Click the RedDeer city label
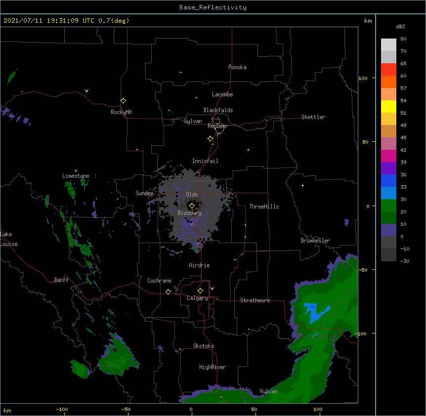This screenshot has width=426, height=416. [x=217, y=126]
